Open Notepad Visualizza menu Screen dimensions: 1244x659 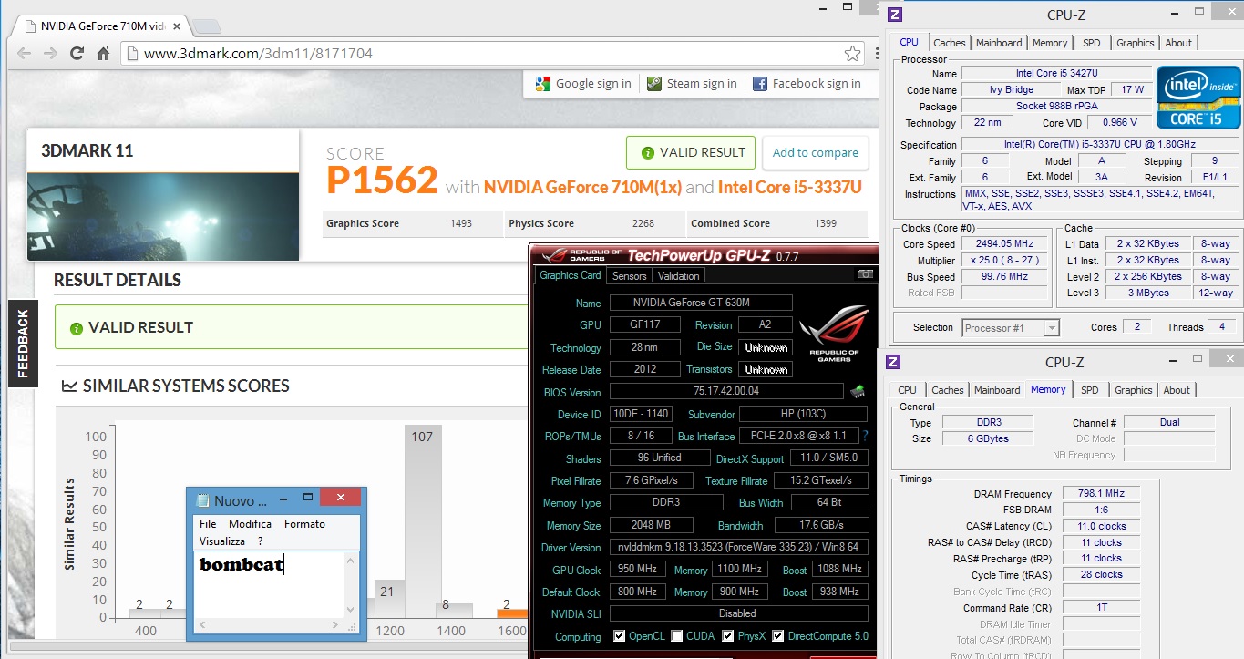click(x=222, y=541)
